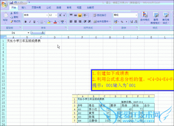Click the Merge & Center (合并后居中) button
This screenshot has width=174, height=126.
tap(101, 22)
